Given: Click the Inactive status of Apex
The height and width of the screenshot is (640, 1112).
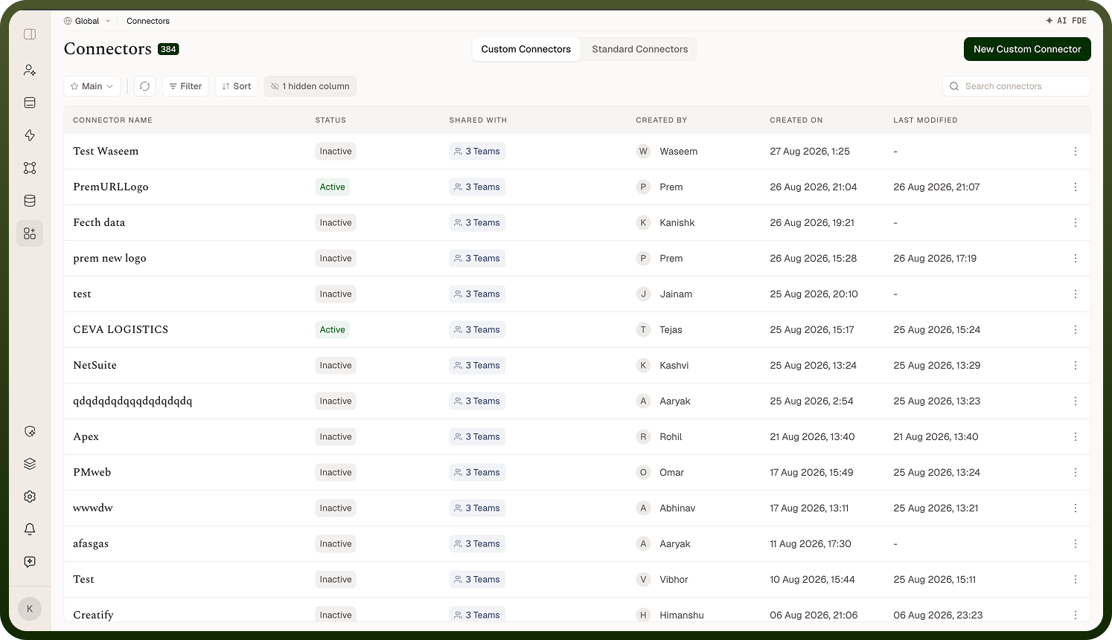Looking at the screenshot, I should tap(336, 437).
